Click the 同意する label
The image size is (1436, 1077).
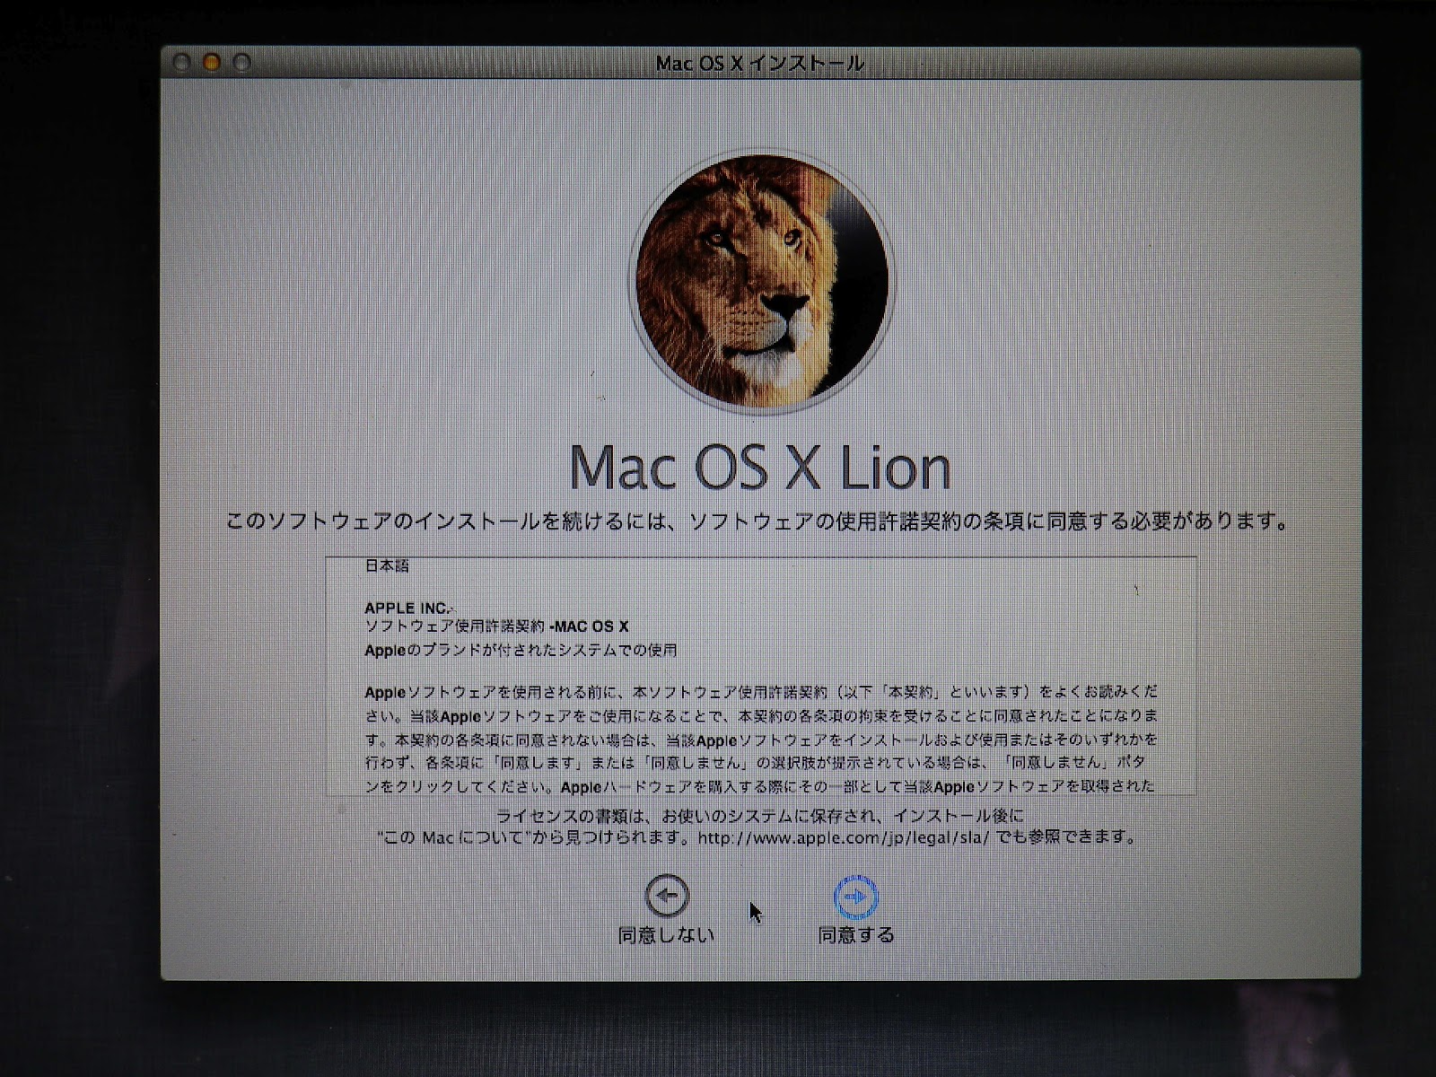[x=856, y=935]
